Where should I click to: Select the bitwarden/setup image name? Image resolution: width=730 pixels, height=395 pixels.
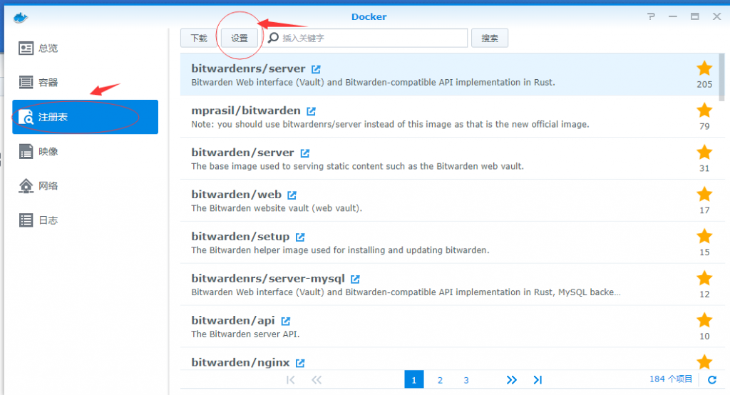240,236
